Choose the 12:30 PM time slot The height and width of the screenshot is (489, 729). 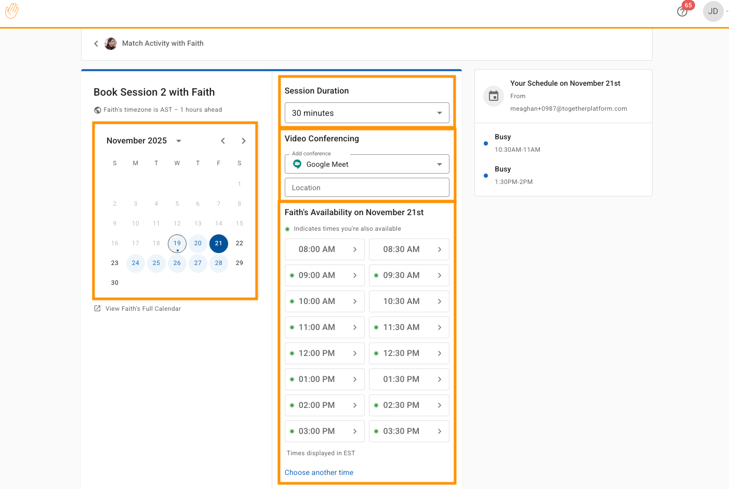coord(408,353)
